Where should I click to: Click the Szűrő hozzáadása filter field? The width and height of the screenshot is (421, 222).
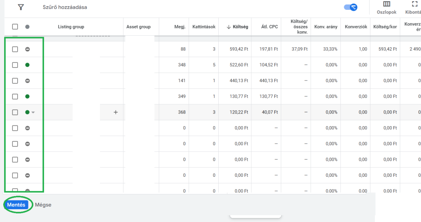[x=65, y=7]
